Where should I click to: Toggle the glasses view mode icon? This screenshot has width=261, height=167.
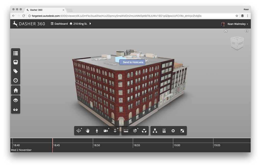[16, 109]
